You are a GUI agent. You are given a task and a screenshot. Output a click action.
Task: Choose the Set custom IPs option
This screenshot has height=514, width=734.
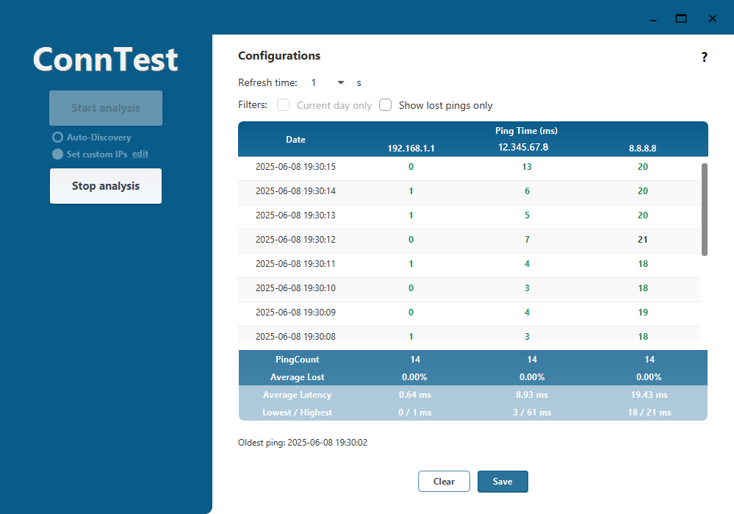click(x=57, y=154)
